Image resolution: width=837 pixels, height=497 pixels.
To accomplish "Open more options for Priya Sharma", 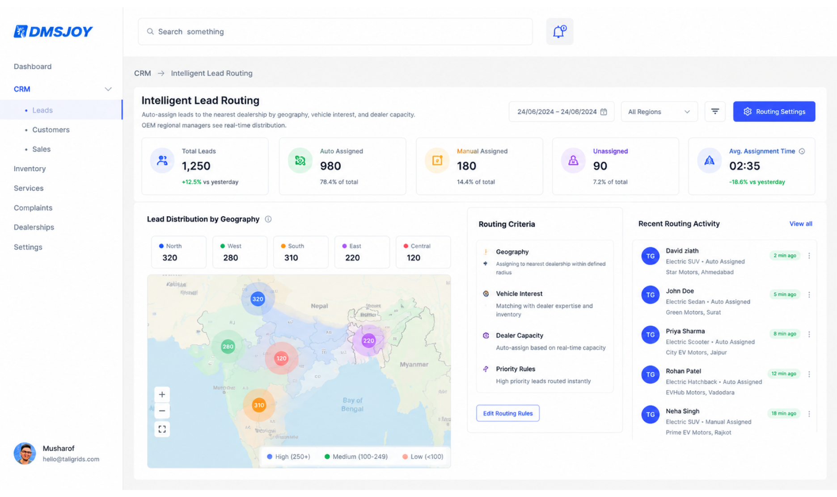I will click(x=809, y=334).
